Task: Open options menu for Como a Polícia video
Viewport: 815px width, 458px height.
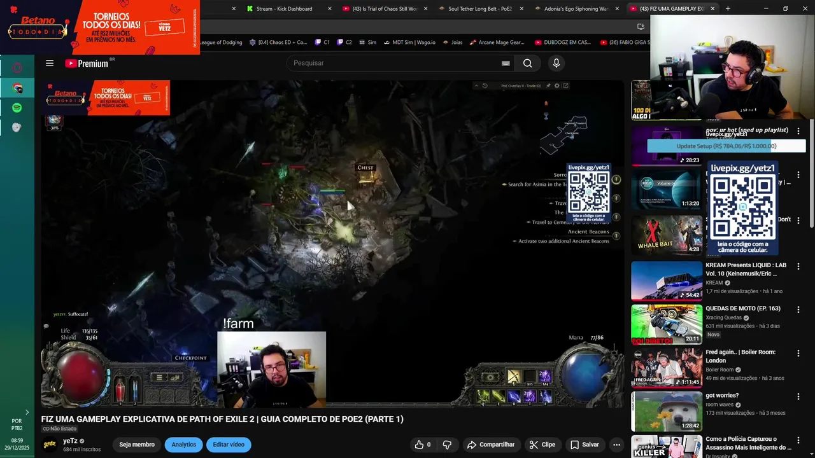Action: [798, 440]
